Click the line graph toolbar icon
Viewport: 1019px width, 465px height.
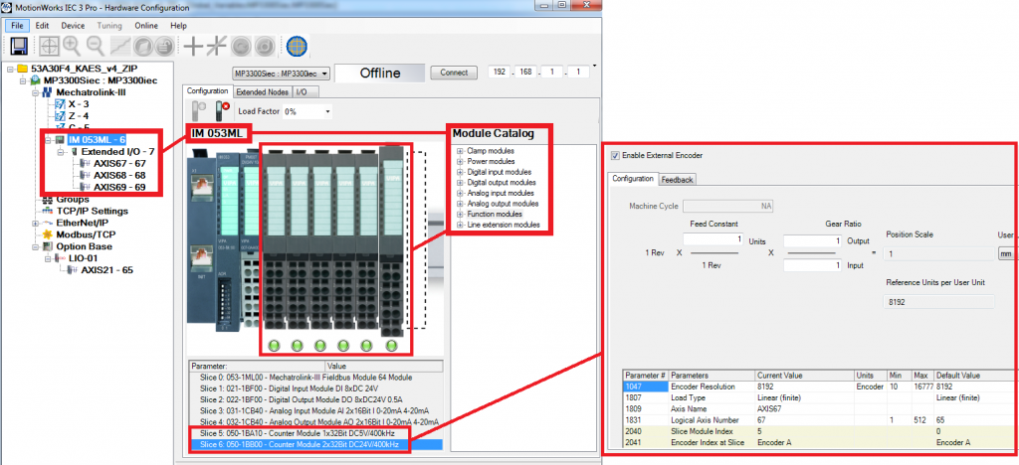click(x=120, y=47)
